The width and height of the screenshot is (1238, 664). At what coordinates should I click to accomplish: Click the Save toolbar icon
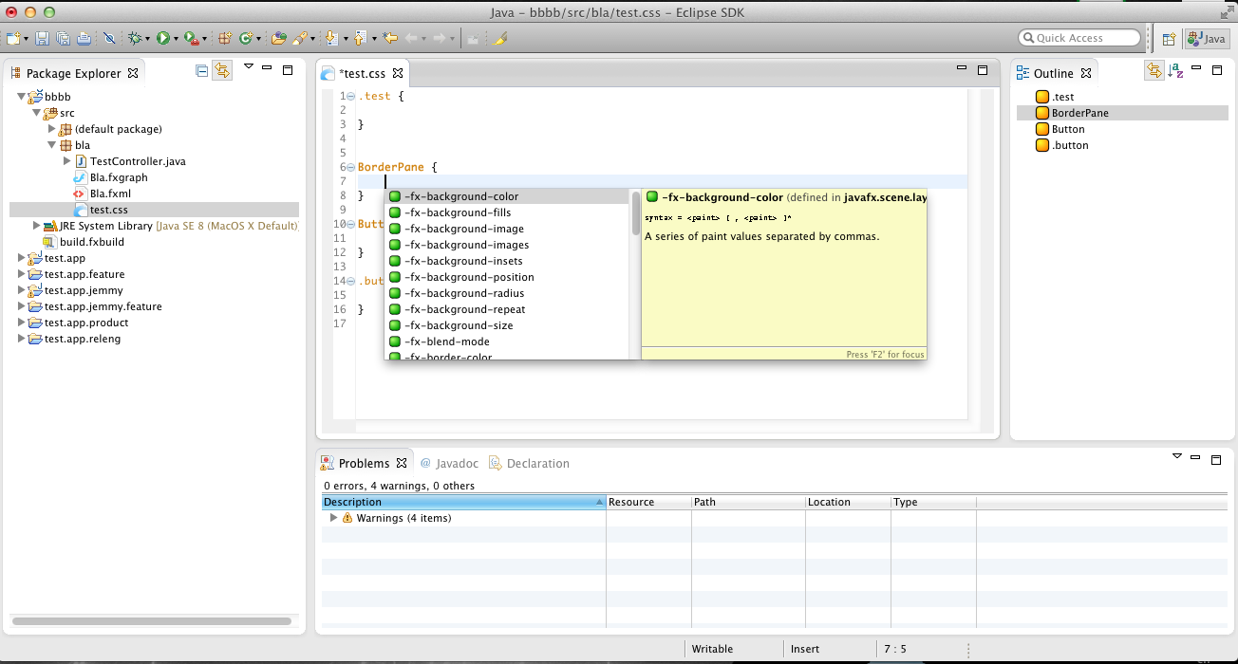(x=42, y=38)
